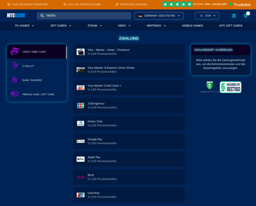The width and height of the screenshot is (256, 206).
Task: Expand the Gift Cards menu
Action: [61, 26]
